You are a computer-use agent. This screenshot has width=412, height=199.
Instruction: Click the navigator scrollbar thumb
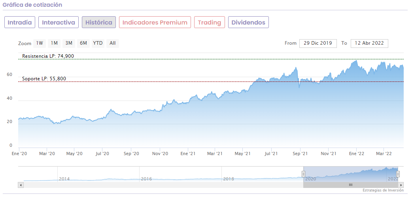click(x=351, y=185)
